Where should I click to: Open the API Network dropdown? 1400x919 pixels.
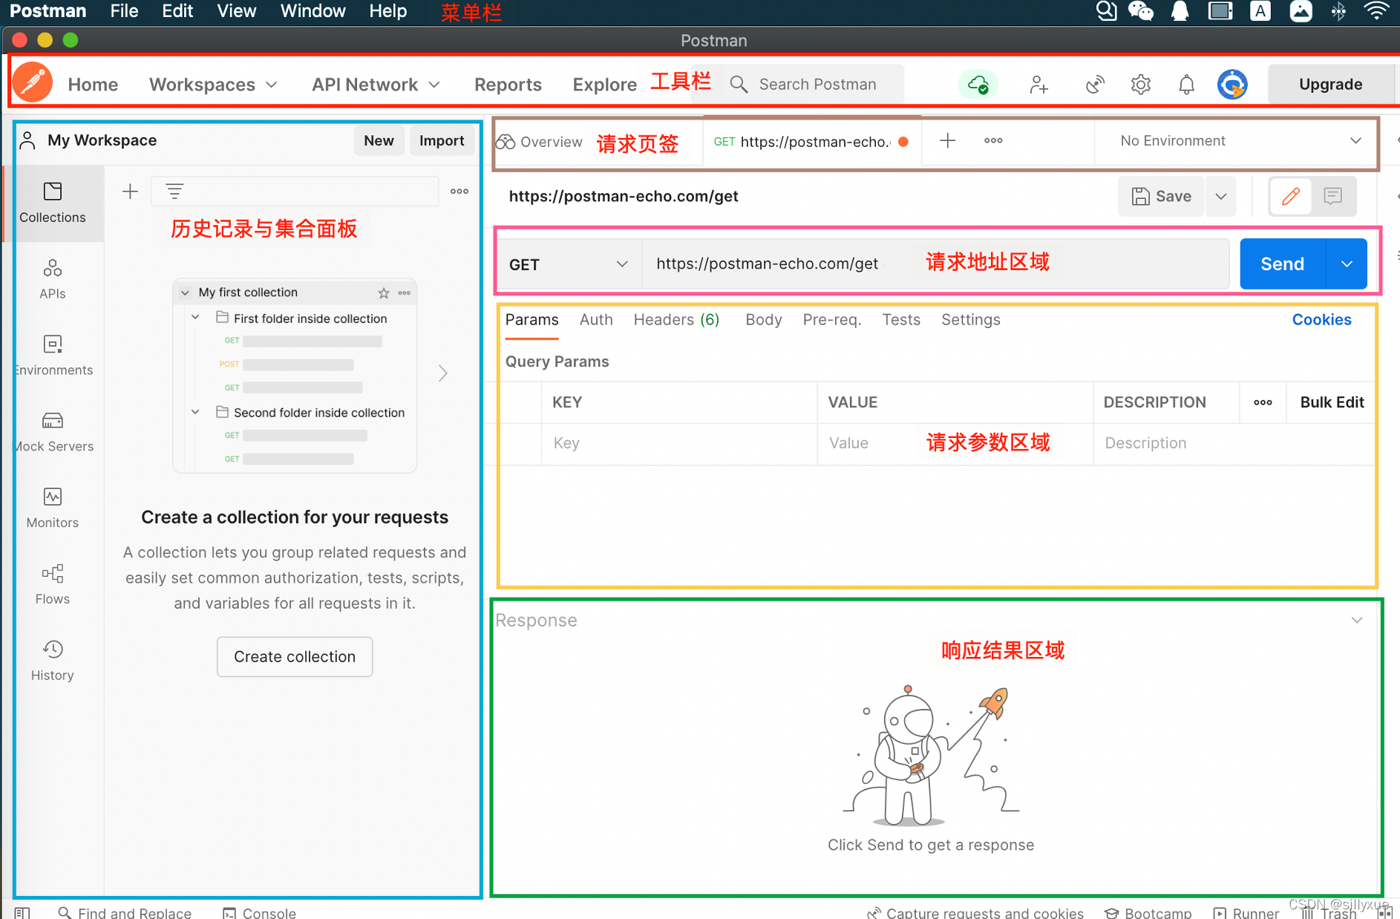pos(376,85)
